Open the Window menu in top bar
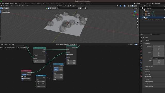Image resolution: width=165 pixels, height=93 pixels. click(x=12, y=4)
